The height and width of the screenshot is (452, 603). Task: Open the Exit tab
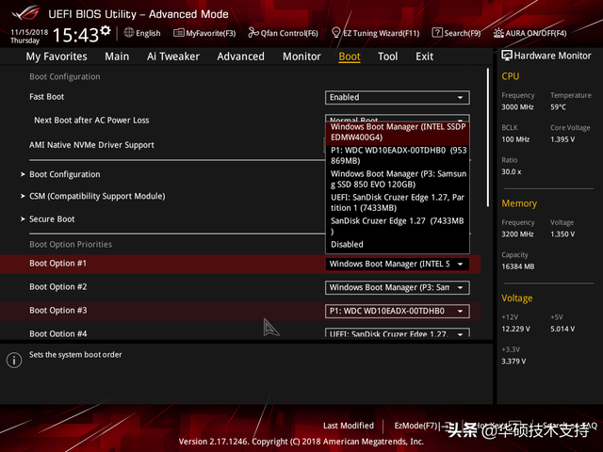pos(424,56)
